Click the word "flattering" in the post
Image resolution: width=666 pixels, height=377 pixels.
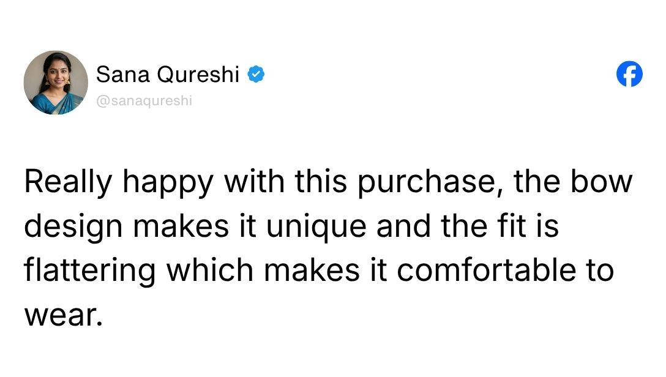(89, 271)
